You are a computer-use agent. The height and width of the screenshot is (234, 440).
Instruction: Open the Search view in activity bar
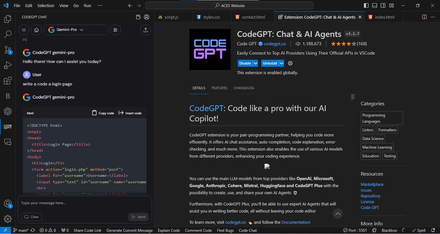point(8,34)
